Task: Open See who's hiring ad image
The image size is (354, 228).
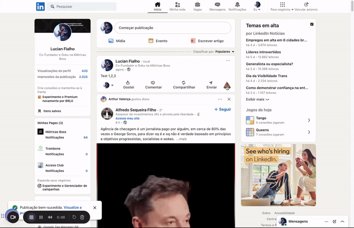Action: [x=278, y=175]
